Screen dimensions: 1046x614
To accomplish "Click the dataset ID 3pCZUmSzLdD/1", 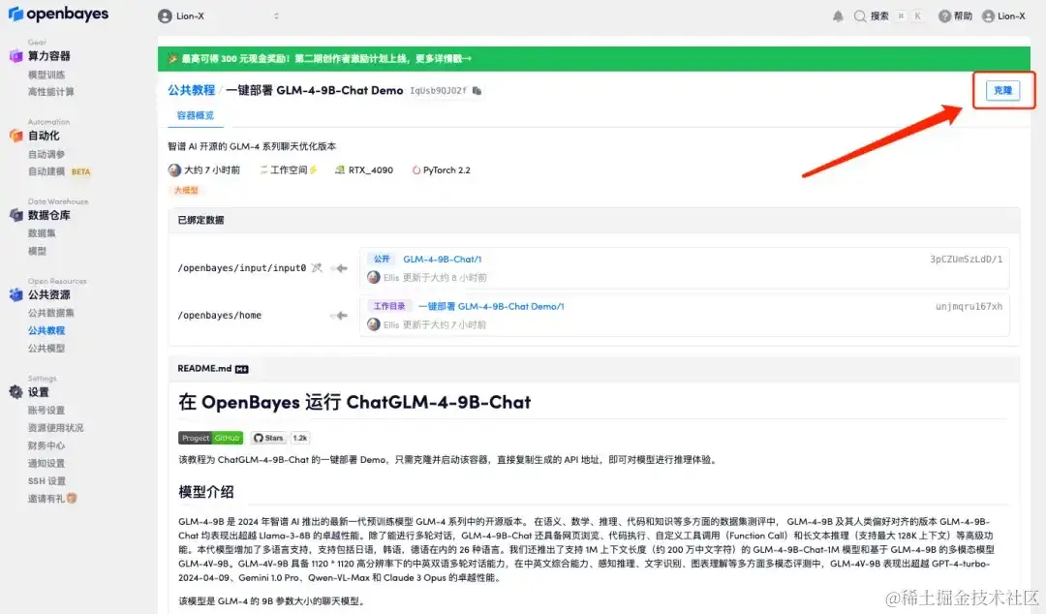I will pos(966,259).
